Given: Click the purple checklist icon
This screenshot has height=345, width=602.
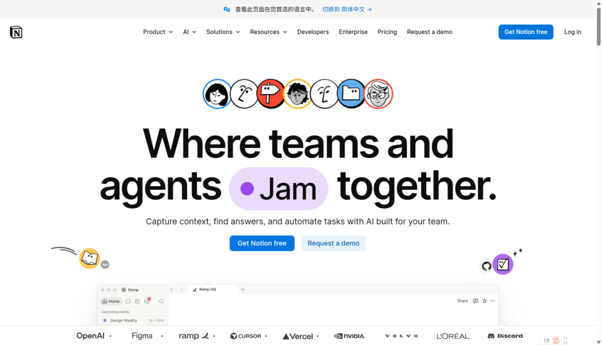Looking at the screenshot, I should (x=503, y=264).
